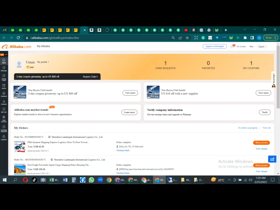This screenshot has height=210, width=280.
Task: Open the English language selector
Action: pos(262,46)
